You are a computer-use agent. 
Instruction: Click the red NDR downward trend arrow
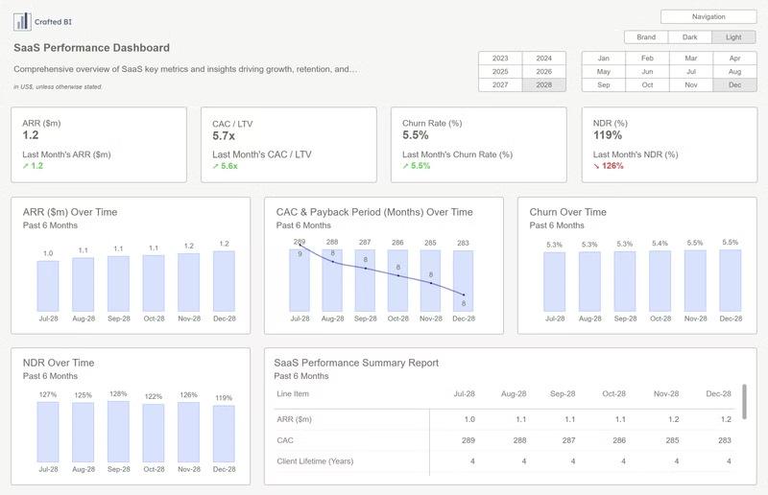596,166
